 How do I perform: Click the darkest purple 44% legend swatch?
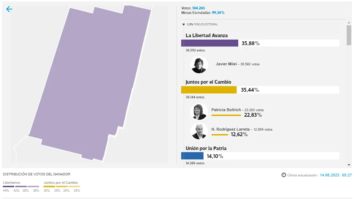[x=8, y=186]
